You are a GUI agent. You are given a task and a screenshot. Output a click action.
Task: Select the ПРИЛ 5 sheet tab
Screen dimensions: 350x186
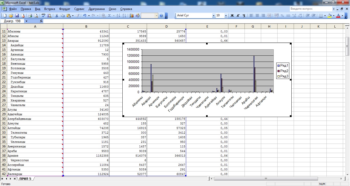coord(25,179)
